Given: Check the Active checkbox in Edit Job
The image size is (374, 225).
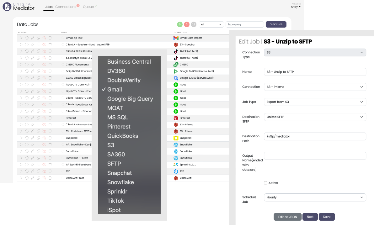Looking at the screenshot, I should 265,183.
